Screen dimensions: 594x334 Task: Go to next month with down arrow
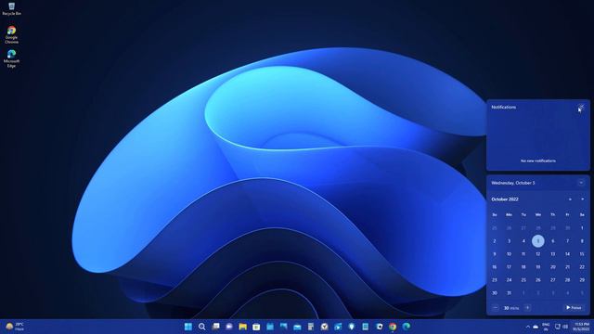[582, 199]
